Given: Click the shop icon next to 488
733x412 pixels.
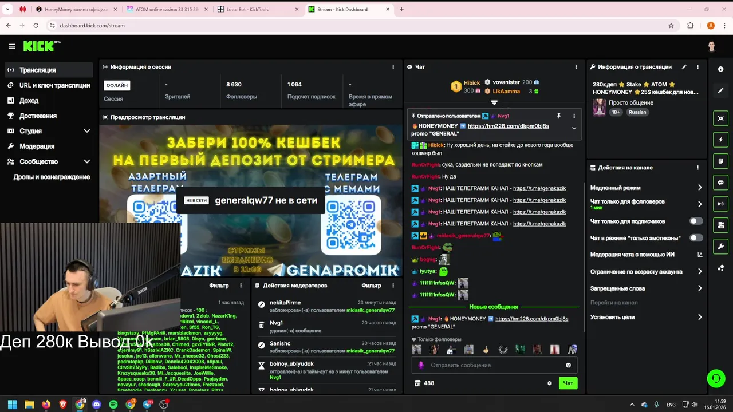Looking at the screenshot, I should 417,383.
